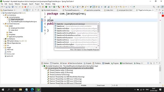Click the red Terminate button in toolbar
Image resolution: width=164 pixels, height=92 pixels.
pyautogui.click(x=25, y=7)
